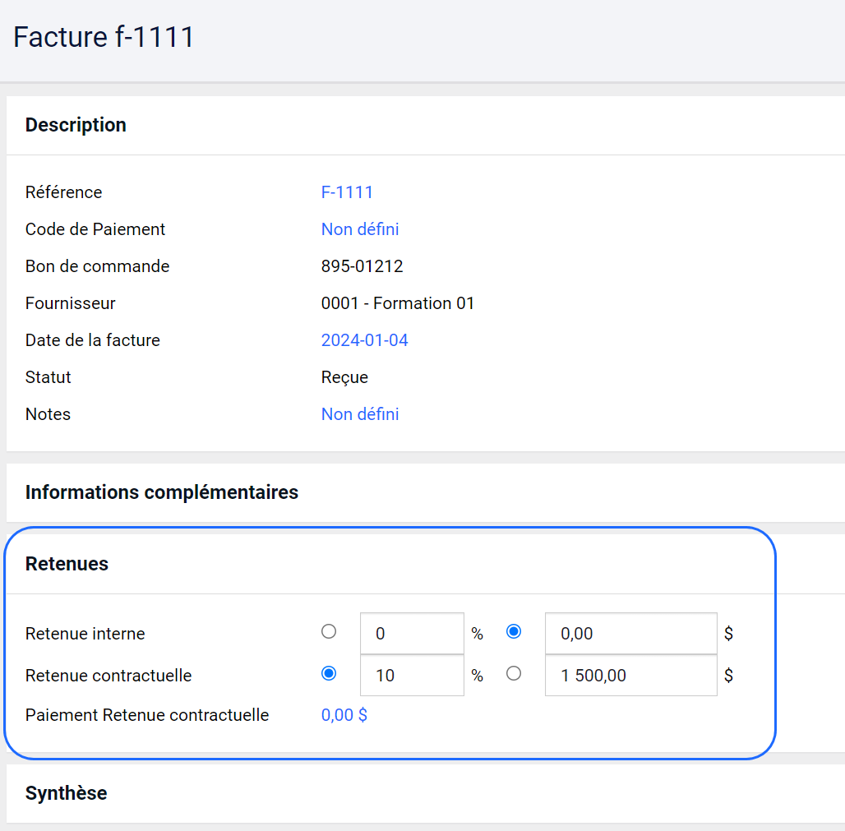Screen dimensions: 845x831
Task: Click the Statut field label
Action: 48,377
